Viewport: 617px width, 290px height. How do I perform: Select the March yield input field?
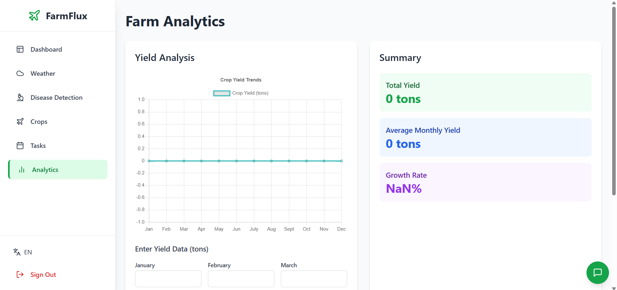(314, 279)
